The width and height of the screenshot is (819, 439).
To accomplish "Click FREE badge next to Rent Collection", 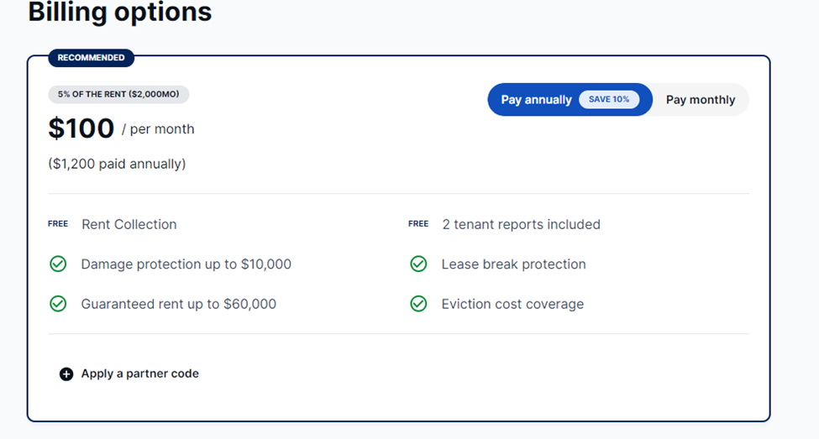I will [58, 224].
